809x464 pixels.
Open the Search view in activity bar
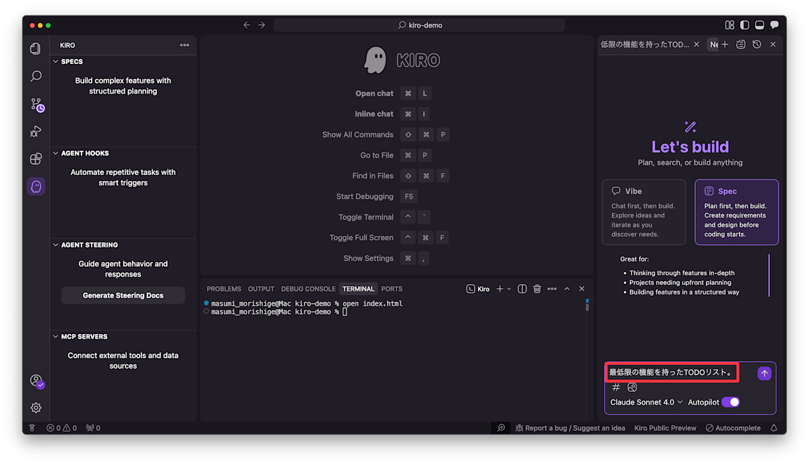tap(36, 76)
